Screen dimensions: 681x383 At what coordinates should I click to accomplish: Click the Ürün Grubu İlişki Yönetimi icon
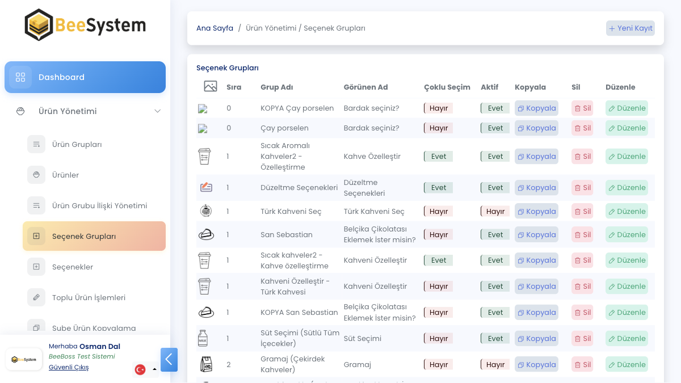click(x=36, y=205)
